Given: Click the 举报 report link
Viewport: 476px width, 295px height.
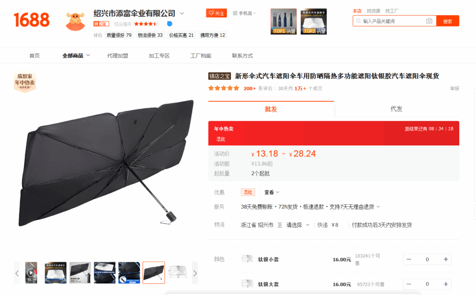Looking at the screenshot, I should pyautogui.click(x=455, y=88).
